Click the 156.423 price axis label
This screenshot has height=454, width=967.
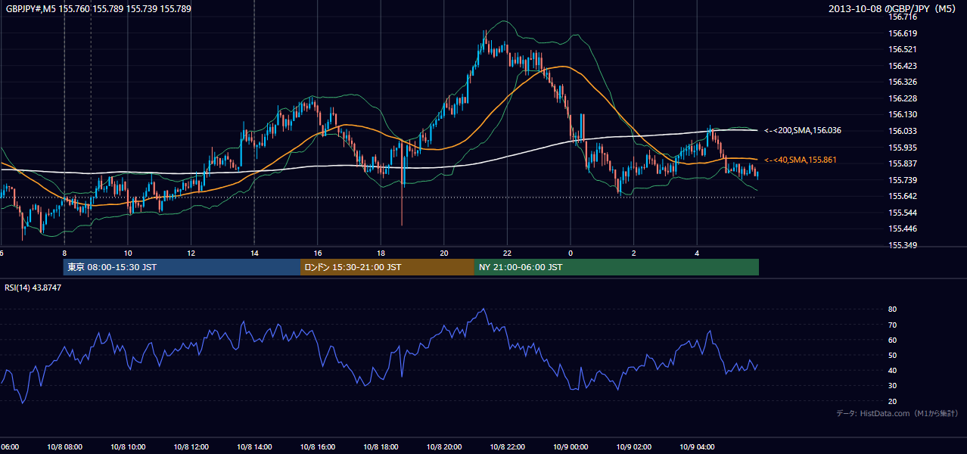[x=903, y=66]
